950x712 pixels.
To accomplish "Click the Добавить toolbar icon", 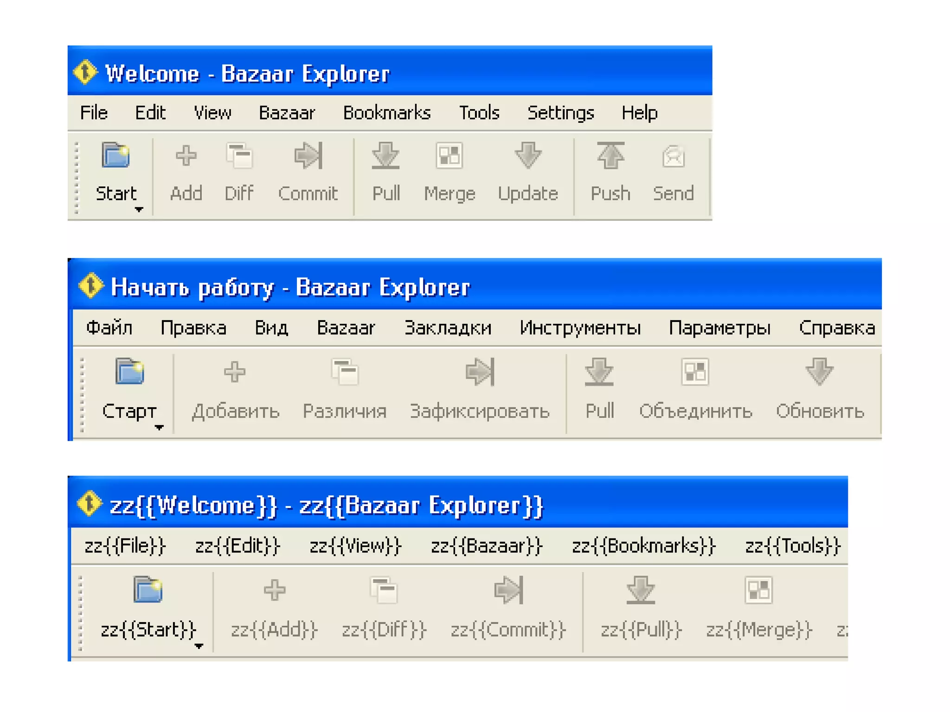I will pos(235,372).
